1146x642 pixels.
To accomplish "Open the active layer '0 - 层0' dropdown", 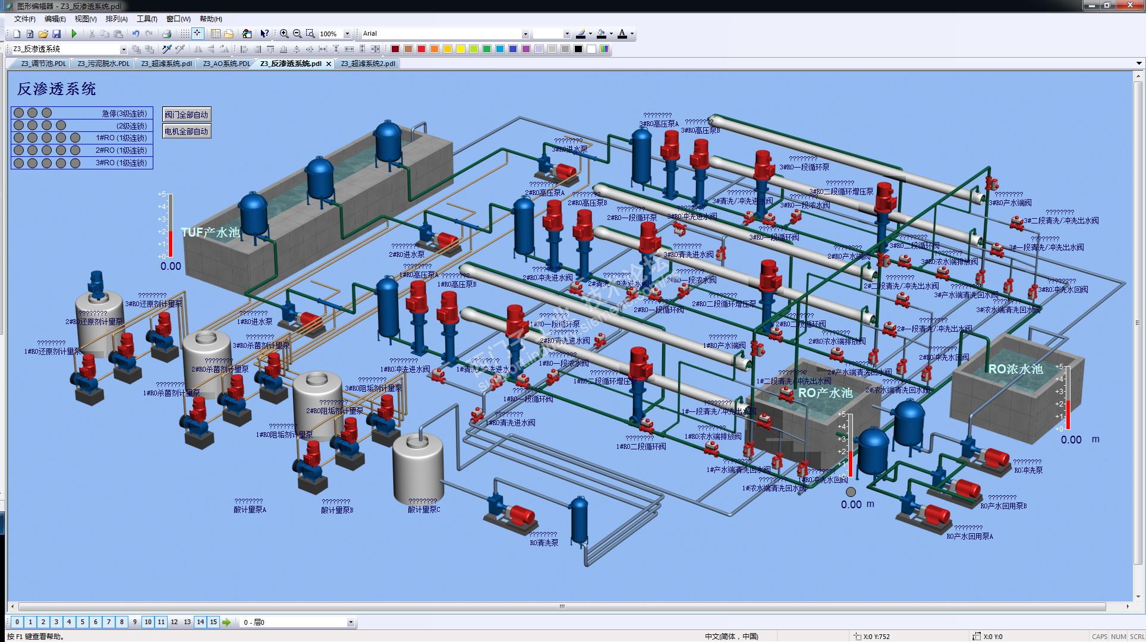I will 350,622.
